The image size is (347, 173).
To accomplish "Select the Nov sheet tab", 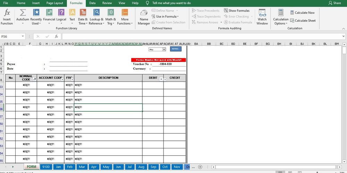I will 177,167.
